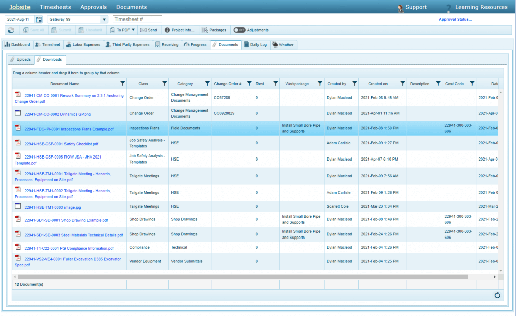Viewport: 516px width, 316px height.
Task: Switch to the Uploads tab
Action: point(22,59)
